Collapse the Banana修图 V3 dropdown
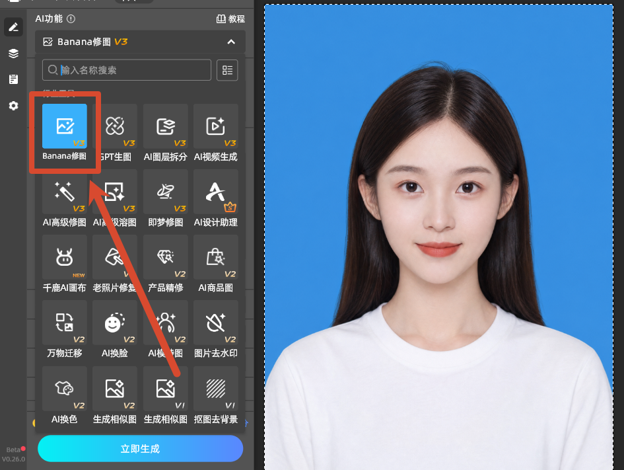The image size is (624, 470). point(231,42)
